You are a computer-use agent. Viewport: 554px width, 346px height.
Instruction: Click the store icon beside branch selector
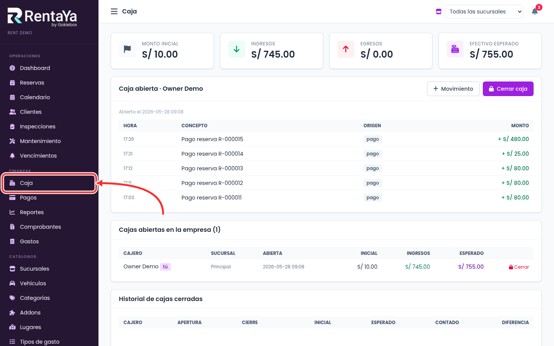pos(439,12)
